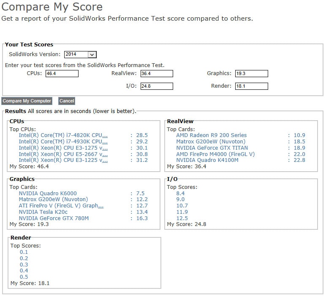This screenshot has width=326, height=296.
Task: Click the 0.3 Render top score
Action: click(24, 265)
